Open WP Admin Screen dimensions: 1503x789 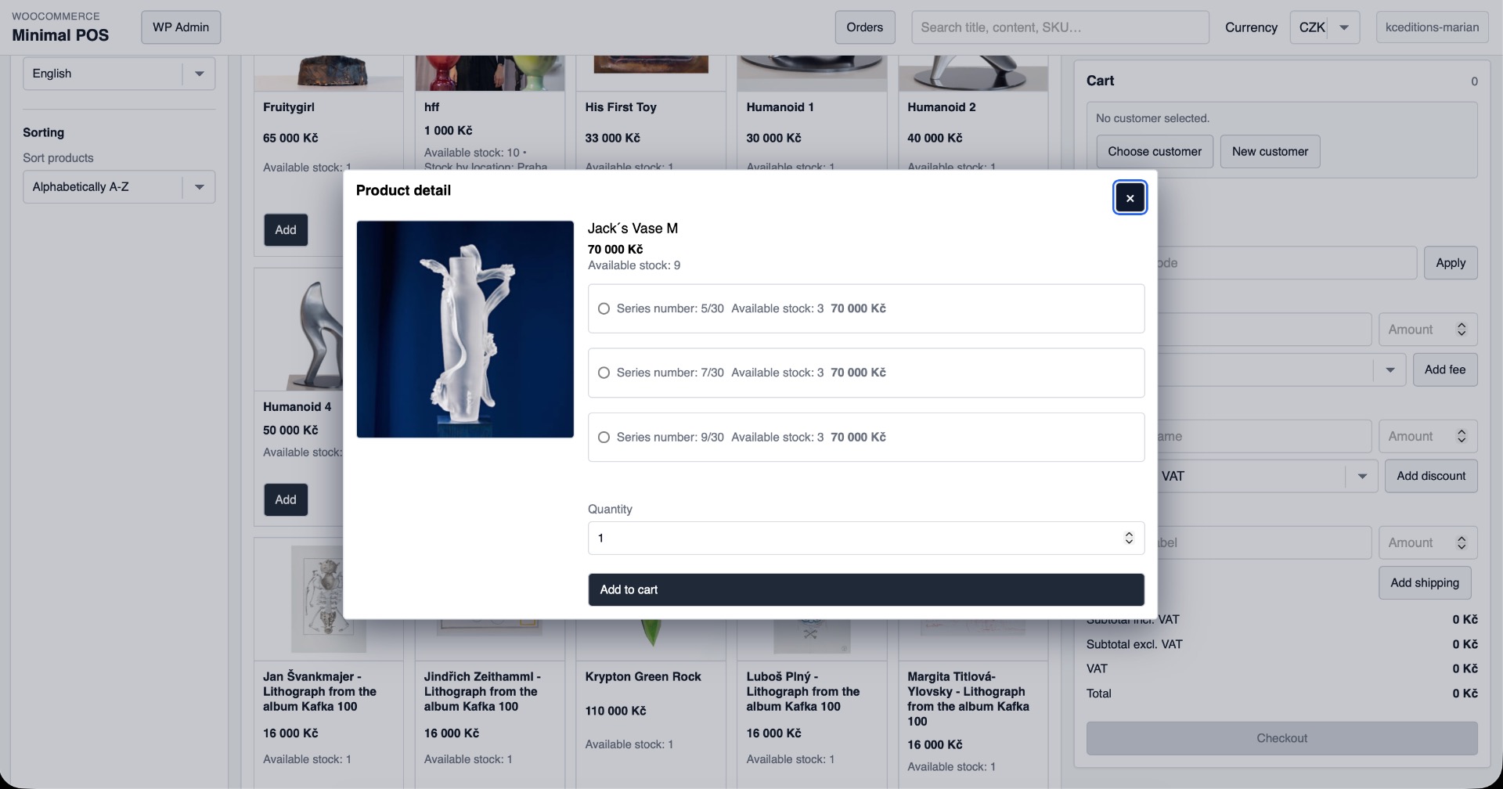(181, 27)
